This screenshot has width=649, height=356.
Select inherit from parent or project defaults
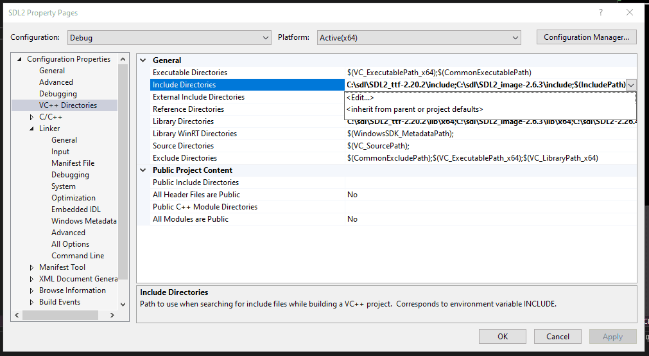414,109
